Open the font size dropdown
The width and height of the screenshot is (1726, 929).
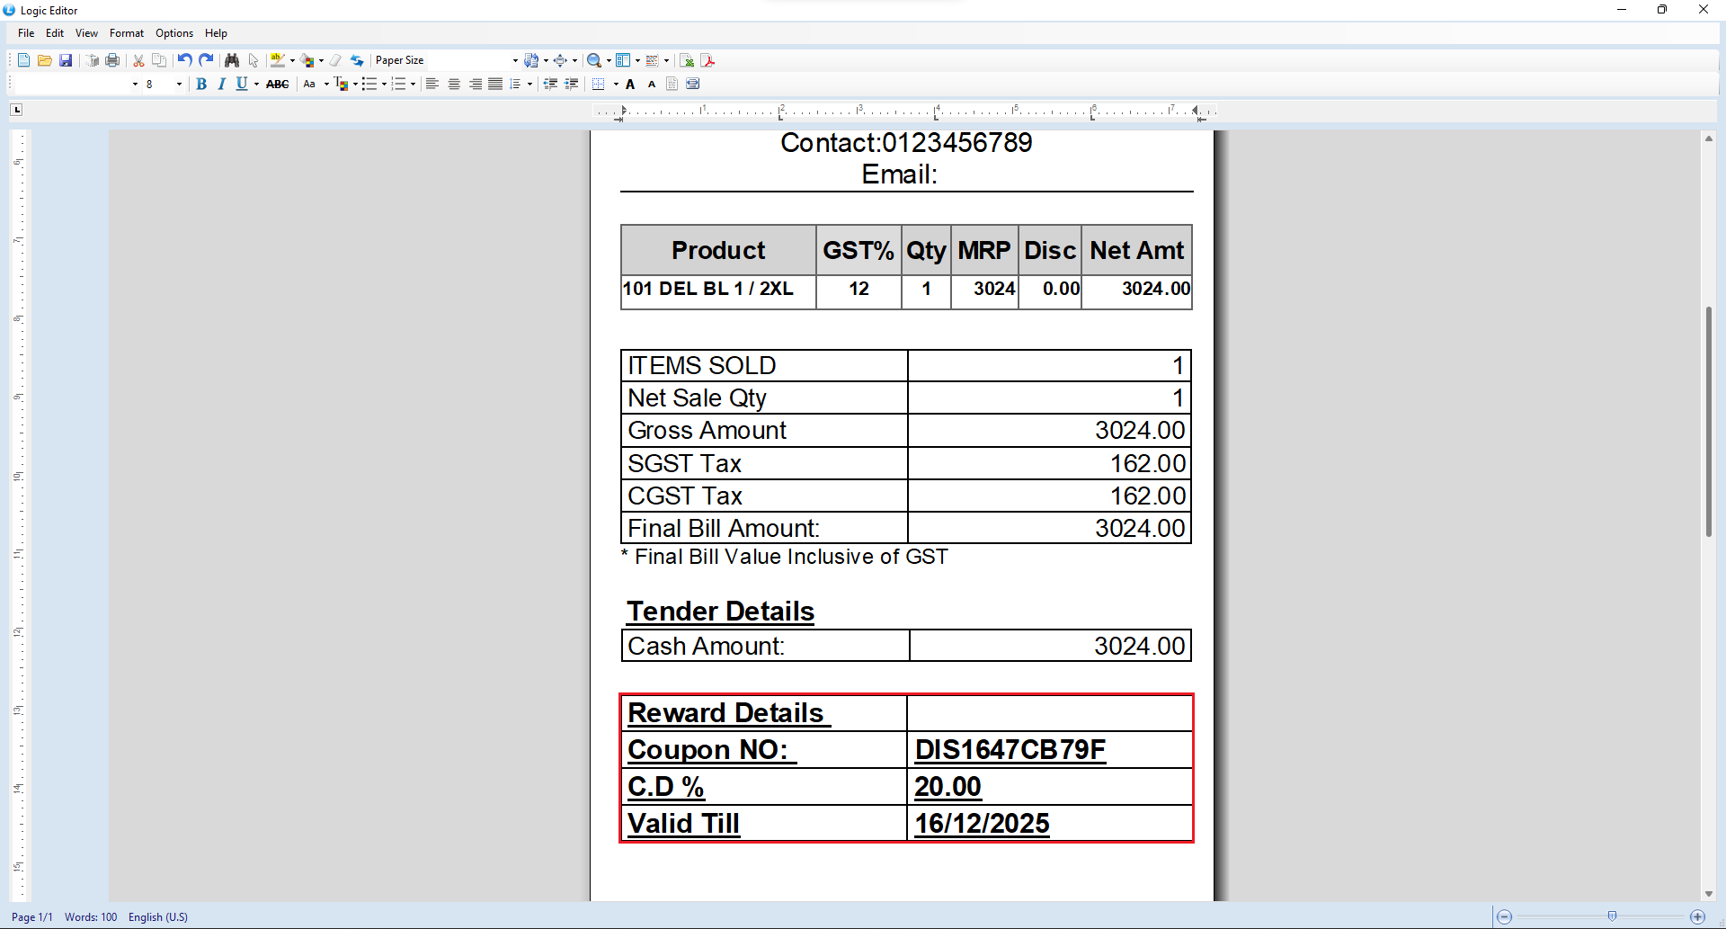179,84
